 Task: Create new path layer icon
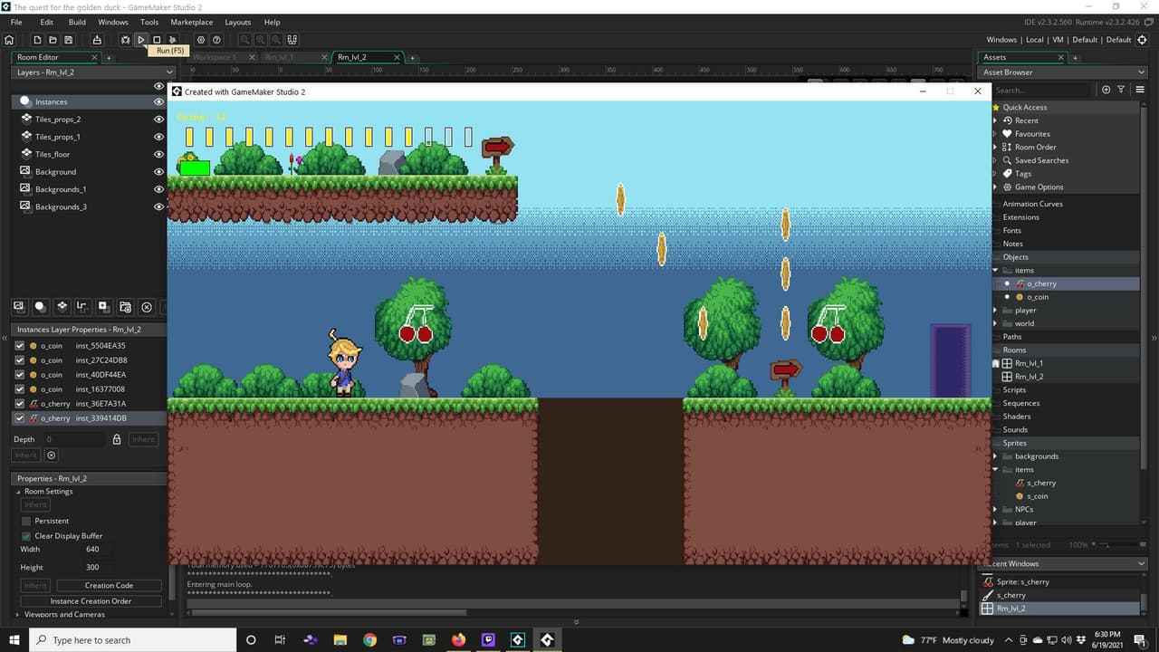tap(82, 307)
